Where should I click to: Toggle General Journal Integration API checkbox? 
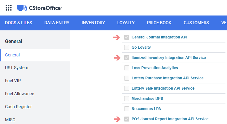pyautogui.click(x=127, y=37)
